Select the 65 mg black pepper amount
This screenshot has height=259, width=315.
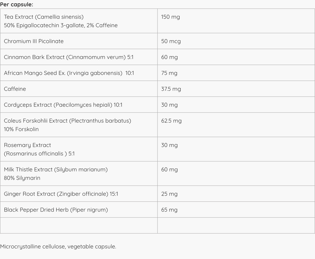(169, 210)
